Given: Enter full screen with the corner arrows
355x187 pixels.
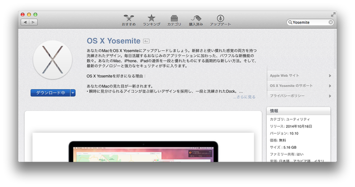Looking at the screenshot, I should click(333, 15).
